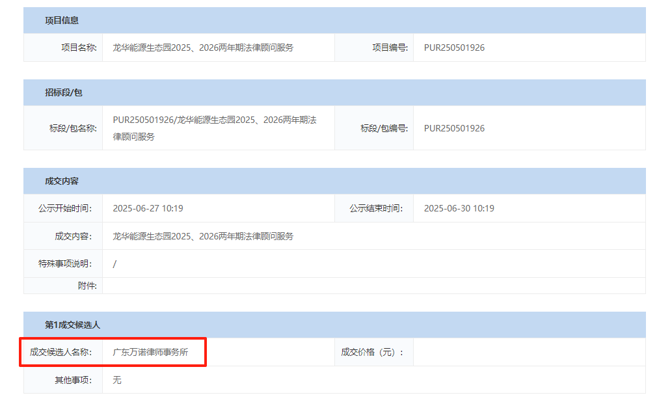Select the 成交内容 row value text
Screen dimensions: 672x406
(x=203, y=236)
